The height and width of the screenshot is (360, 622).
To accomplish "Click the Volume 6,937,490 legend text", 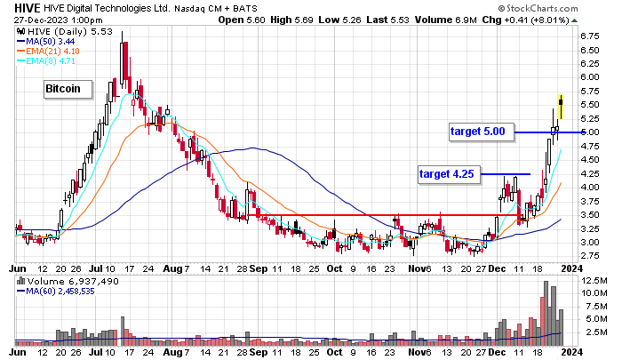I will point(73,282).
